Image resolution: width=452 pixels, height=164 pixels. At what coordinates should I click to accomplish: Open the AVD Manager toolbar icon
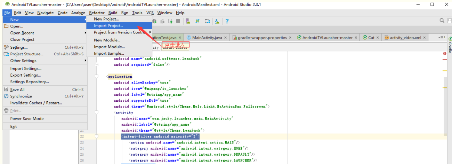pos(188,21)
